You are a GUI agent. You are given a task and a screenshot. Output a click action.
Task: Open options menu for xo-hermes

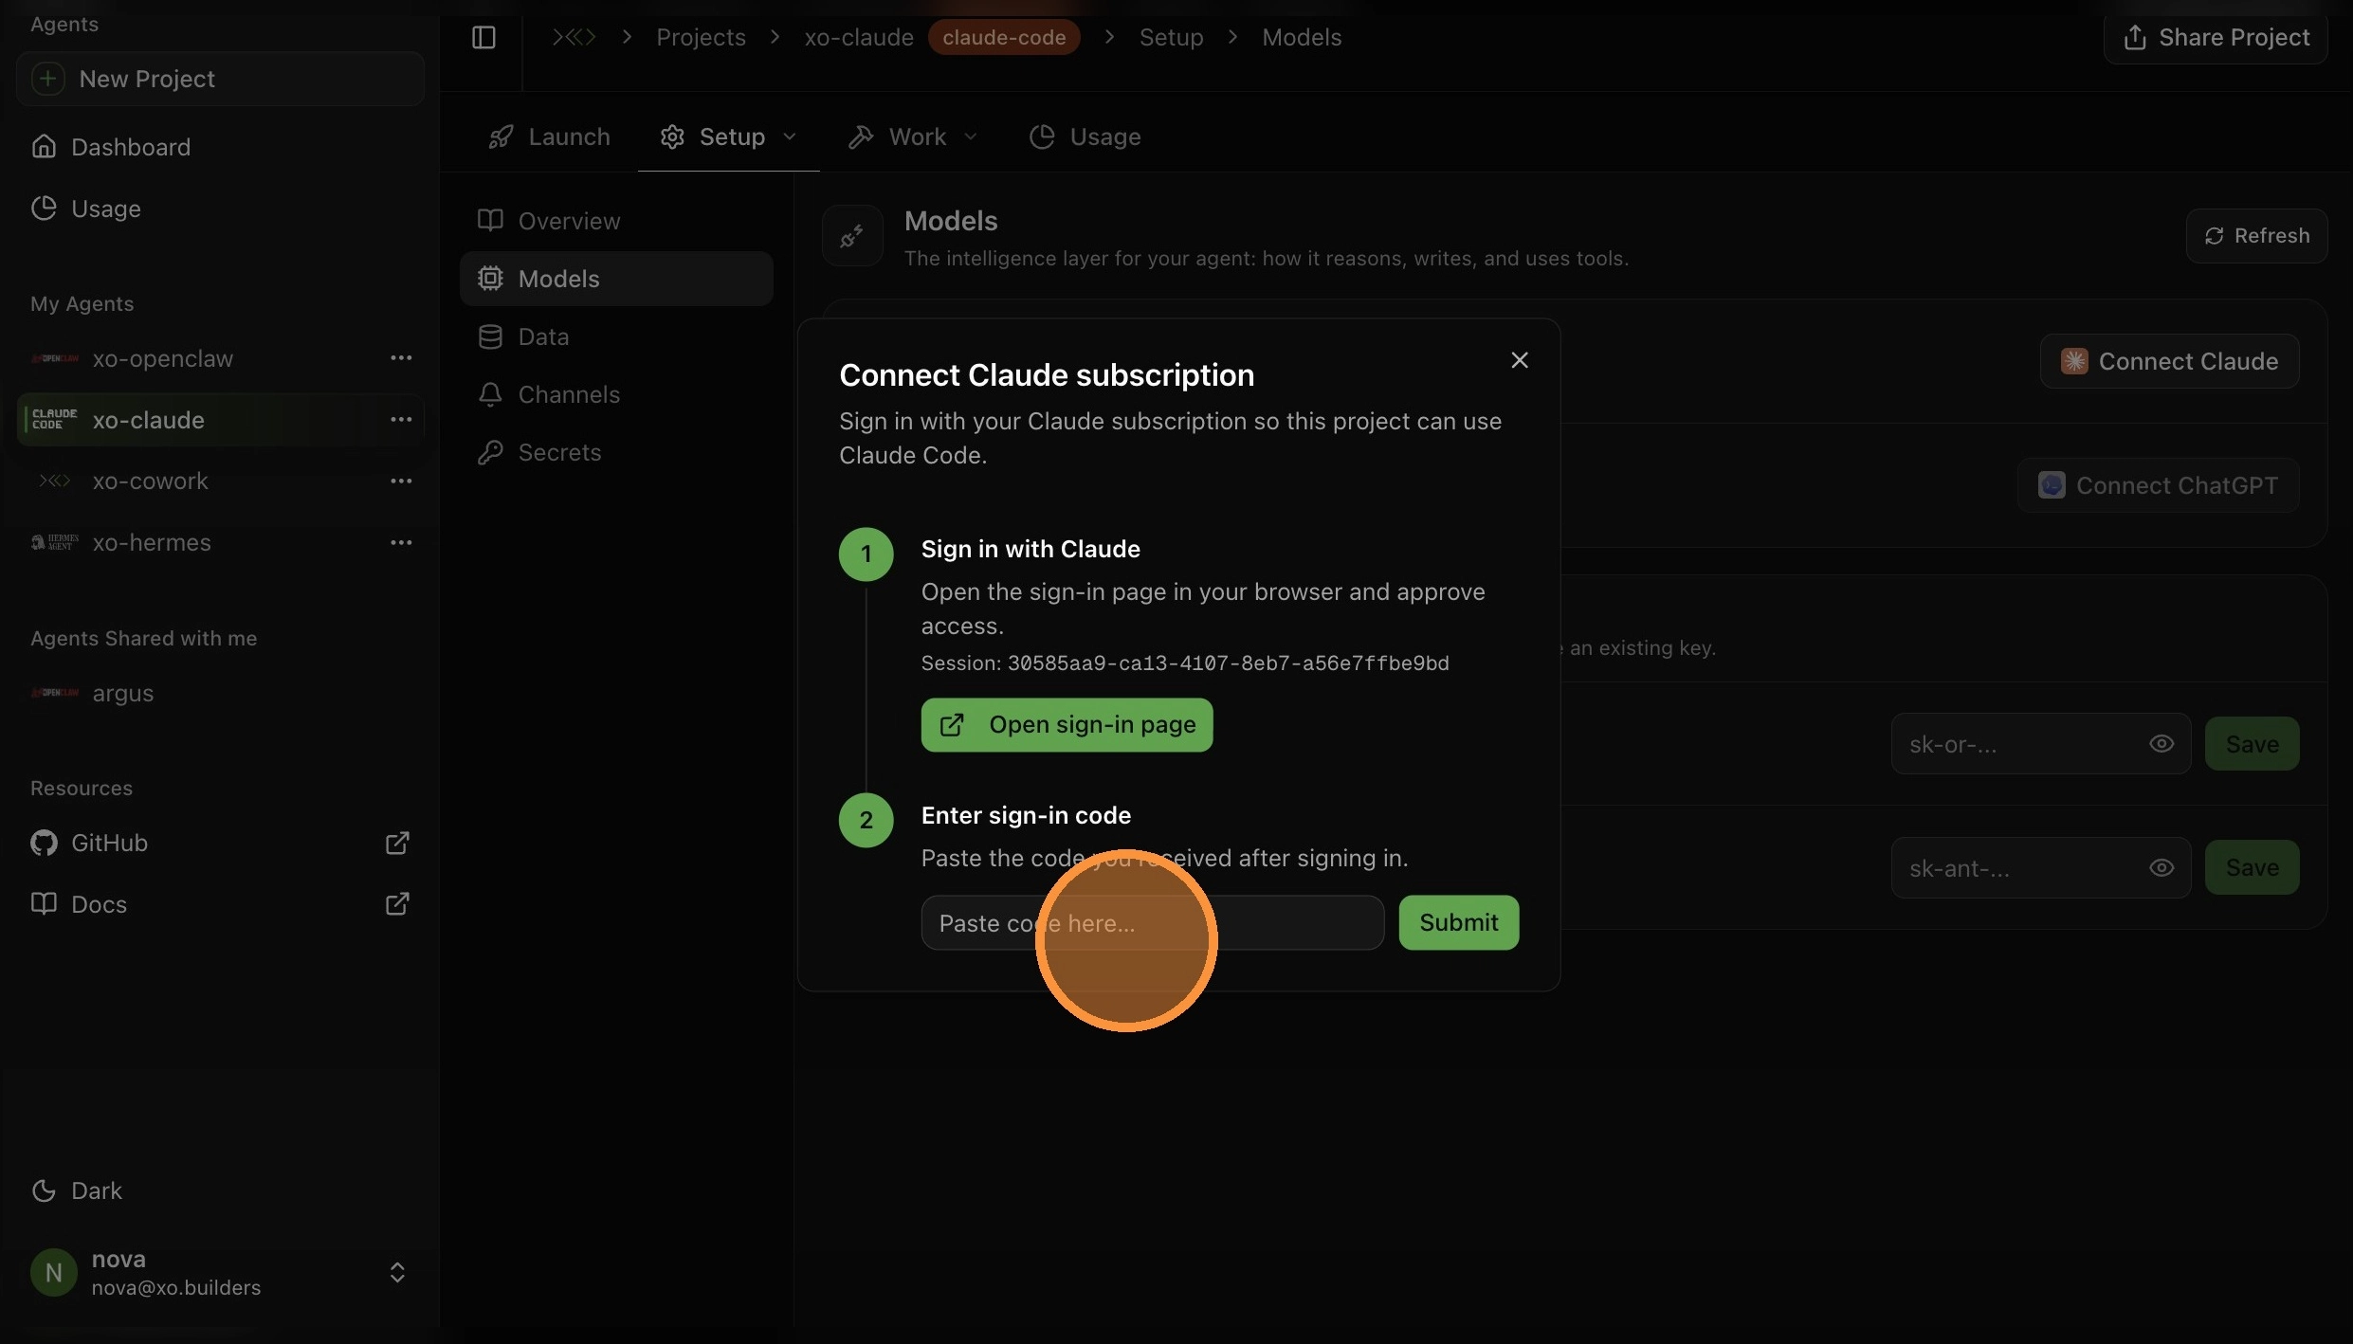pyautogui.click(x=401, y=542)
